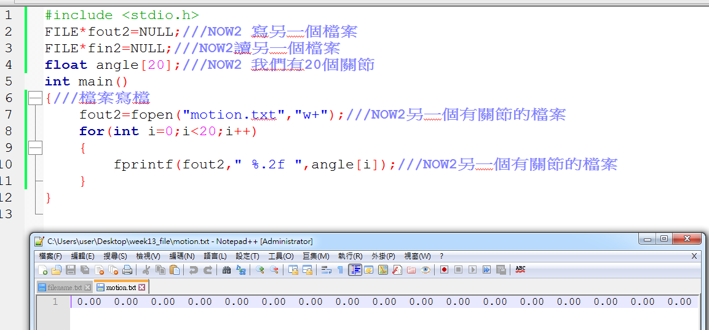The image size is (709, 330).
Task: Print the document with printer icon
Action: (127, 270)
